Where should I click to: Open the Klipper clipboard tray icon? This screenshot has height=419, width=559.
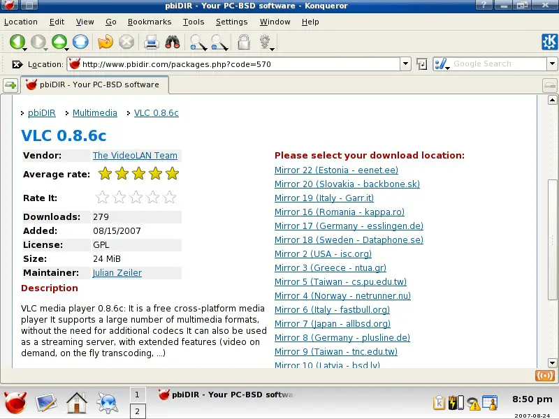(440, 403)
